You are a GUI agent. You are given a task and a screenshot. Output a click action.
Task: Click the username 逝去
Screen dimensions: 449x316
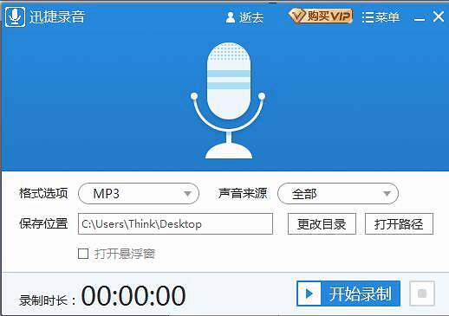coord(251,17)
